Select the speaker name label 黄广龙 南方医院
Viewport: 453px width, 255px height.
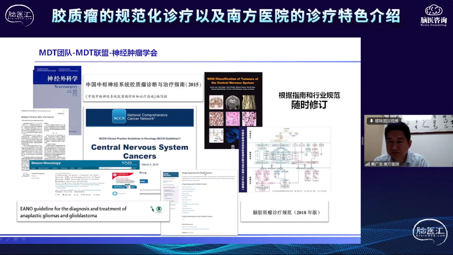[x=385, y=164]
